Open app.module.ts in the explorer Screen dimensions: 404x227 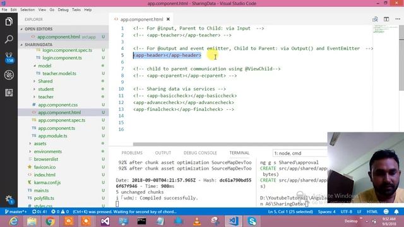coord(52,136)
